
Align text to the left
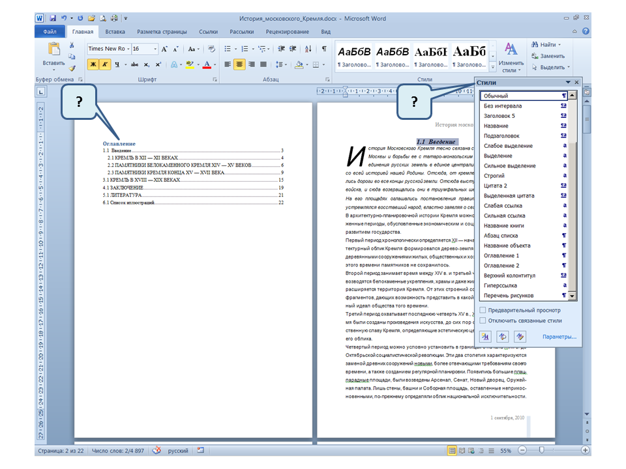coord(228,64)
